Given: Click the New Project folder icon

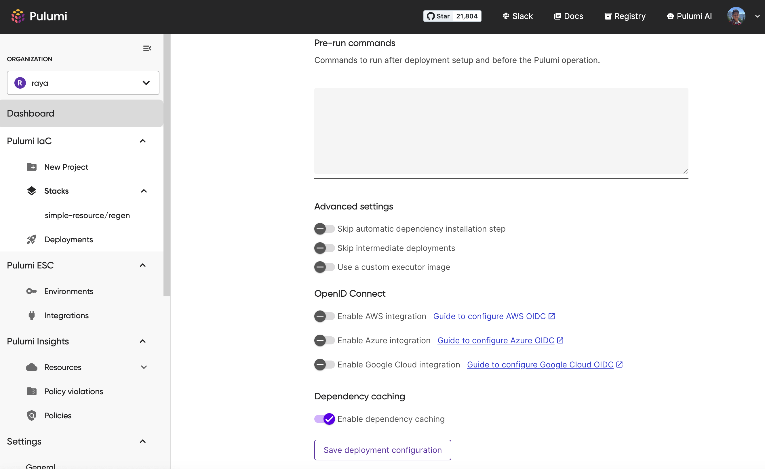Looking at the screenshot, I should click(x=31, y=167).
